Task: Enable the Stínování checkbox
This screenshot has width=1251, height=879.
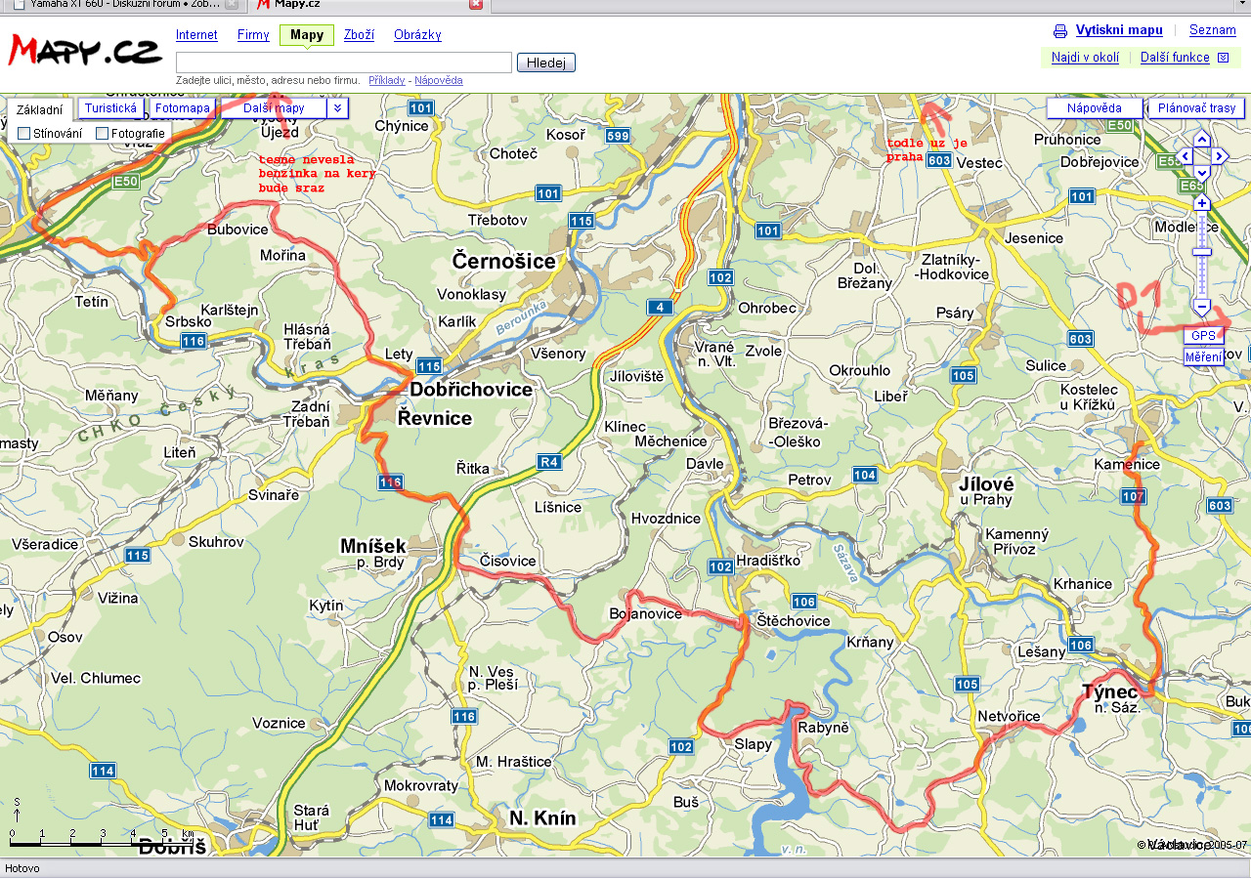Action: coord(24,133)
